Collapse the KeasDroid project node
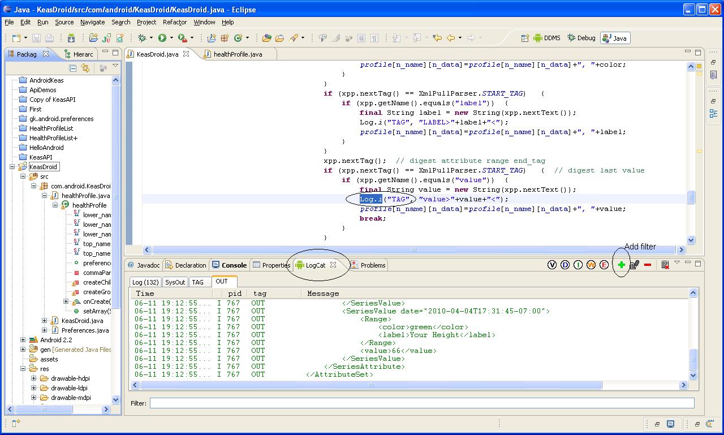The width and height of the screenshot is (724, 435). [x=13, y=167]
